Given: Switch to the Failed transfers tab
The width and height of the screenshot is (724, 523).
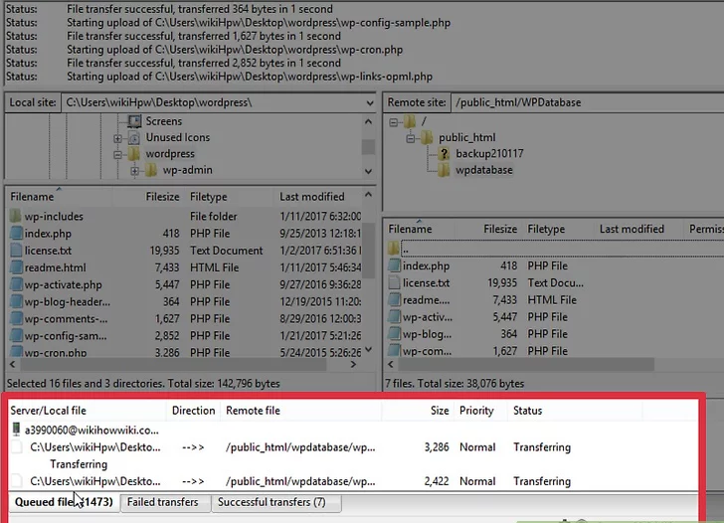Looking at the screenshot, I should pos(164,502).
